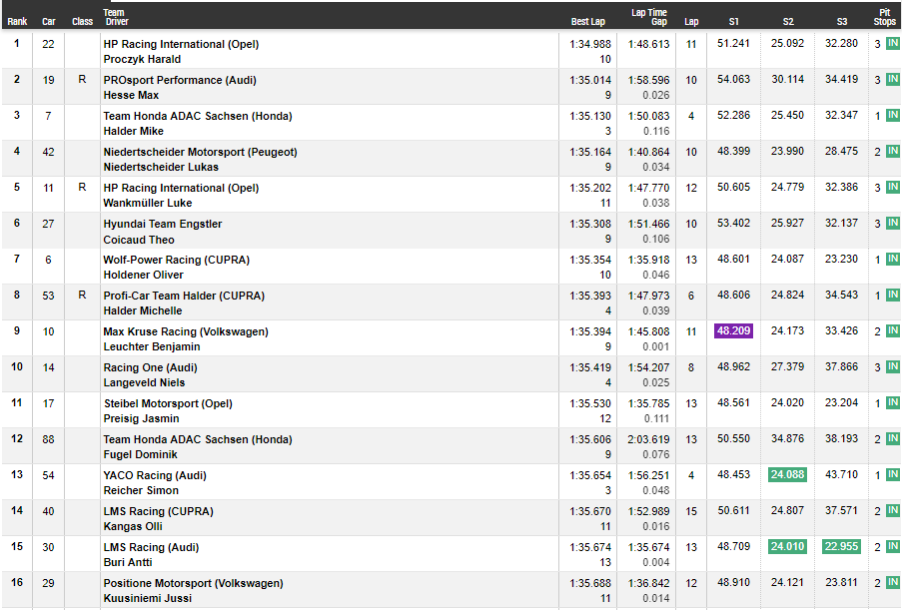
Task: Select the lap time 1:40.864
Action: (649, 152)
